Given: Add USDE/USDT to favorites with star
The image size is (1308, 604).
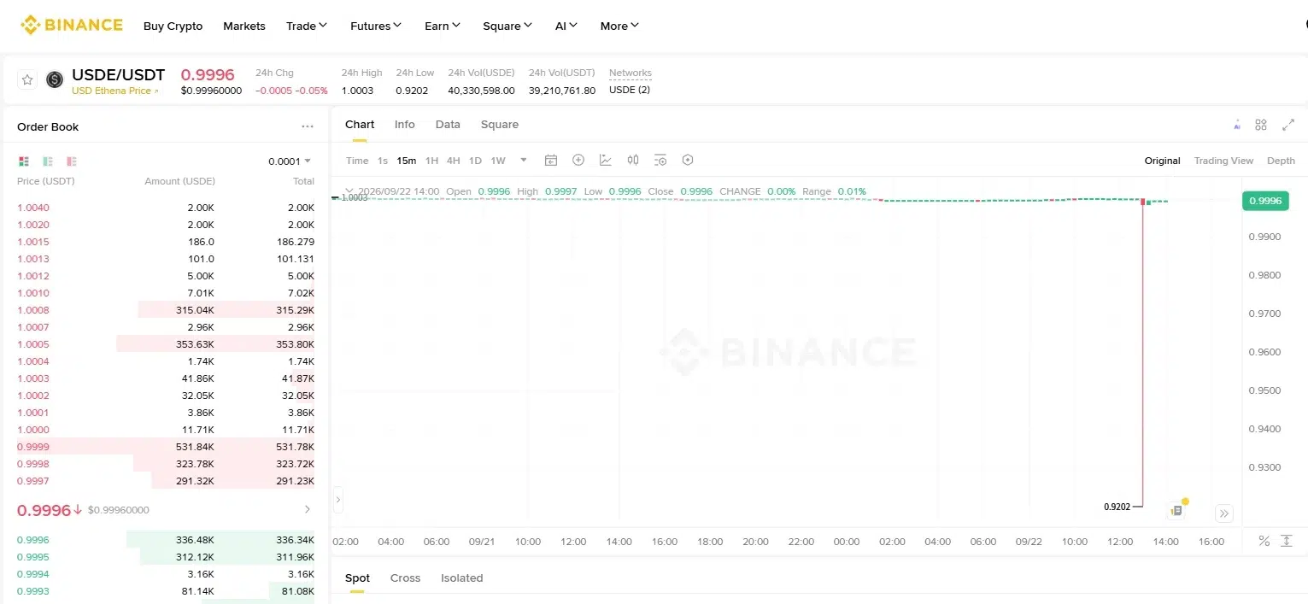Looking at the screenshot, I should pyautogui.click(x=27, y=79).
